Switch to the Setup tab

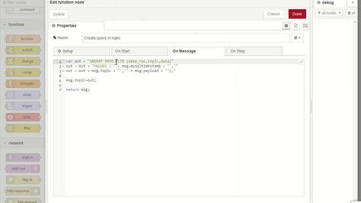click(82, 51)
